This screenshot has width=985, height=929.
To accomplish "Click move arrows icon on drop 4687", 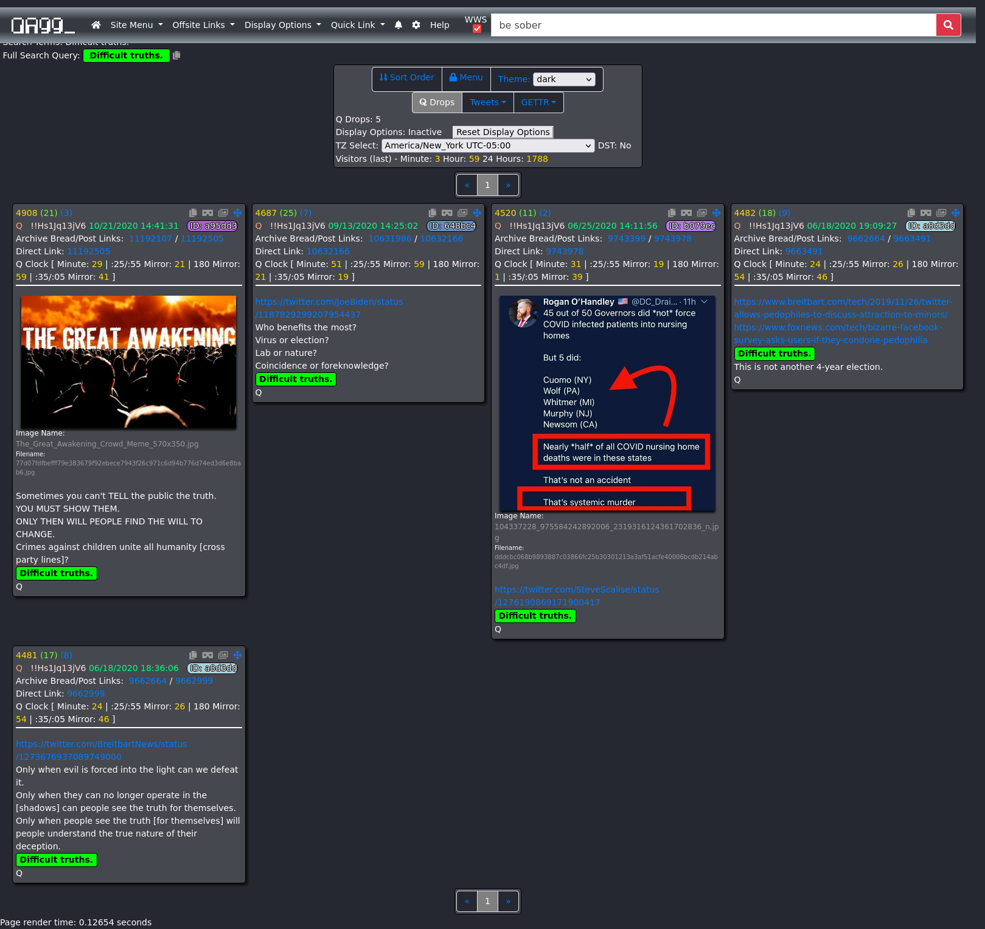I will click(477, 213).
